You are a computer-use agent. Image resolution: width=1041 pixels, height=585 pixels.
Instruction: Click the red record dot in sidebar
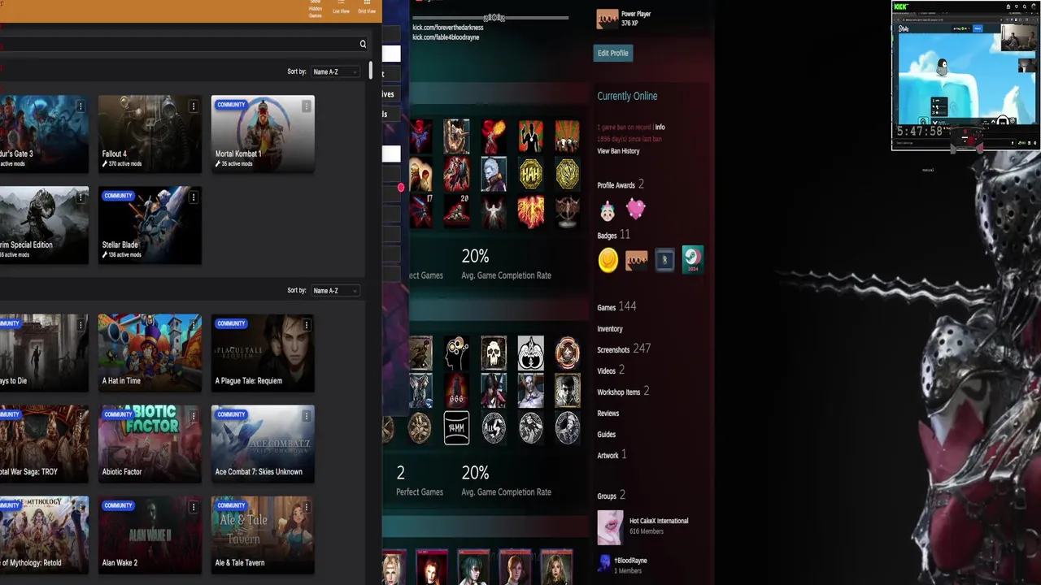tap(401, 188)
